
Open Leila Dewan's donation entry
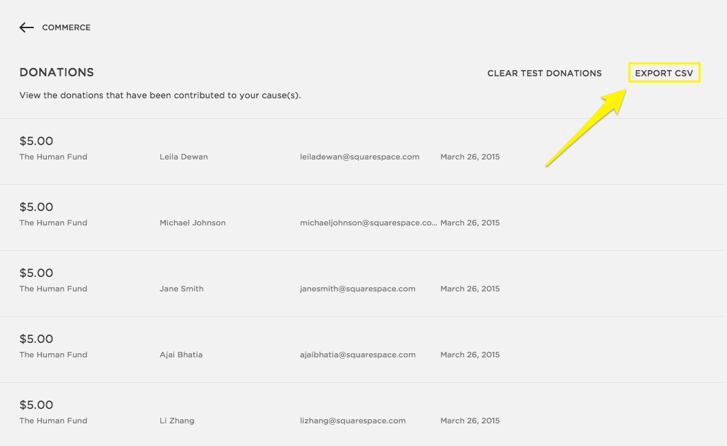click(183, 157)
